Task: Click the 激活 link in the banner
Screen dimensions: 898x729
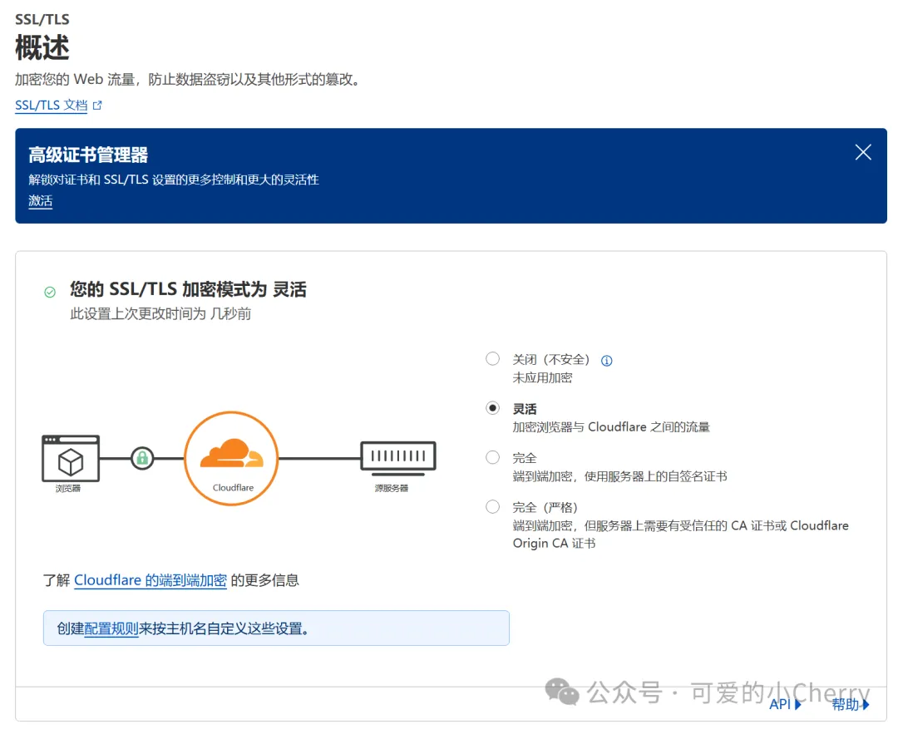Action: click(40, 201)
